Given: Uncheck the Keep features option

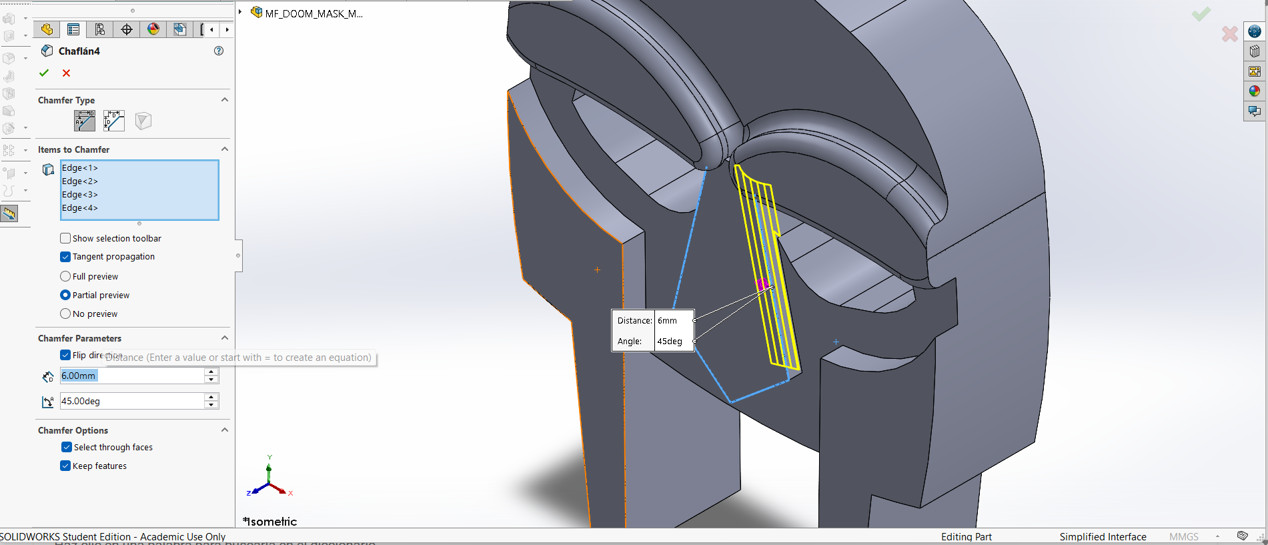Looking at the screenshot, I should (65, 466).
